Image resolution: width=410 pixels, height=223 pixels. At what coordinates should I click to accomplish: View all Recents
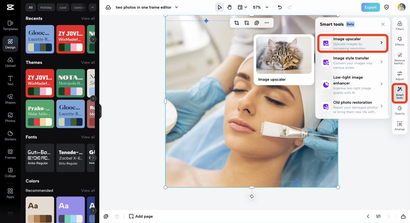click(88, 19)
